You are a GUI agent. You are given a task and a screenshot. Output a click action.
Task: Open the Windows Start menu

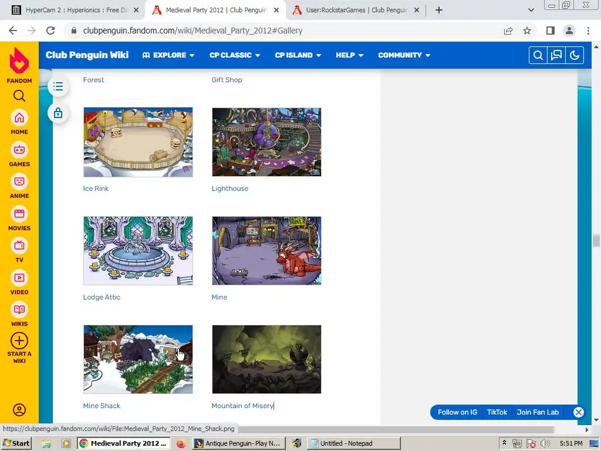[x=16, y=443]
